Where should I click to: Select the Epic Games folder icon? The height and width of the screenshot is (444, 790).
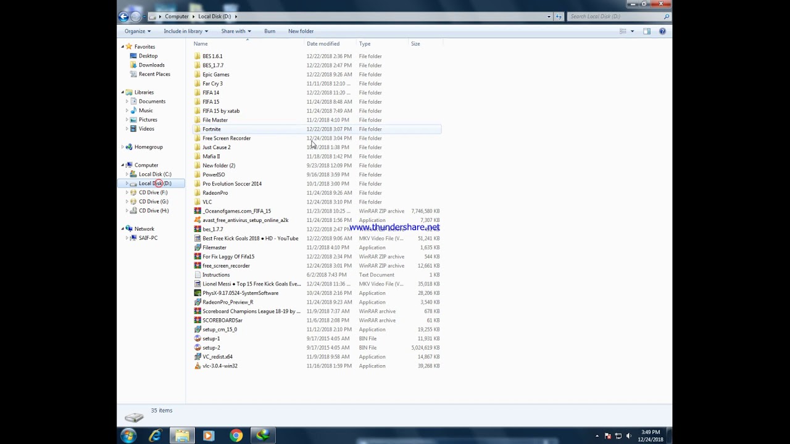[197, 75]
